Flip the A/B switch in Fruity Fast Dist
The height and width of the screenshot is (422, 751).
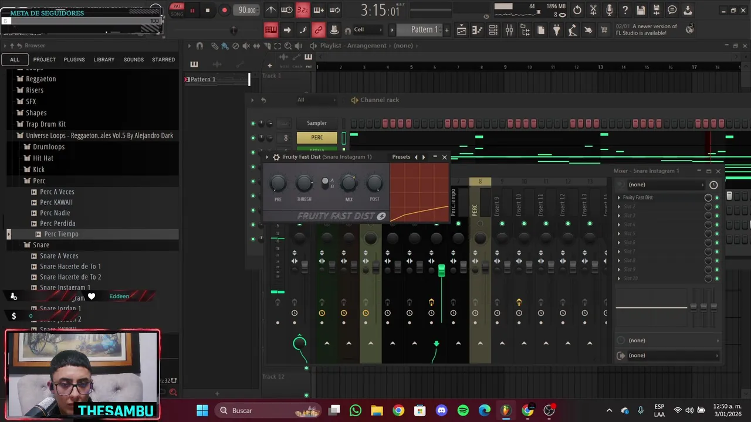click(x=326, y=182)
